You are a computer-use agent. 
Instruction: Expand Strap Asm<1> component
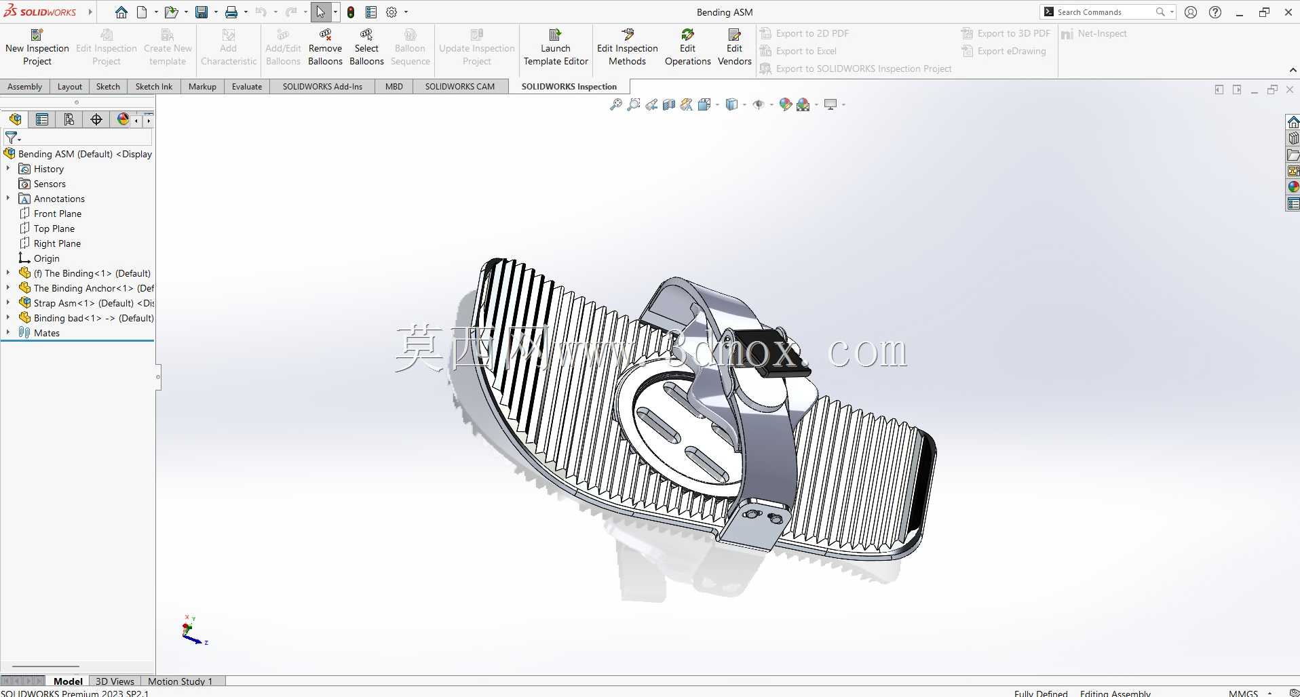[8, 303]
